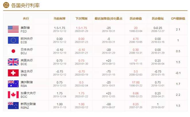Click the United Kingdom flag in BOE row
Screen dimensions: 190x117
point(13,62)
